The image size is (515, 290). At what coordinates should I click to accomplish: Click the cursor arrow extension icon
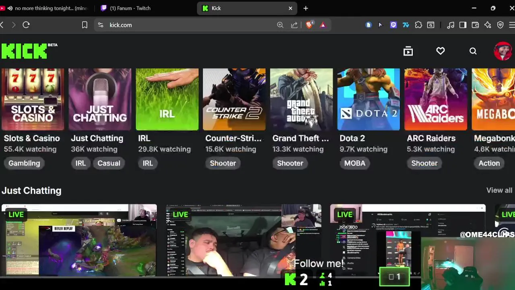pyautogui.click(x=381, y=25)
